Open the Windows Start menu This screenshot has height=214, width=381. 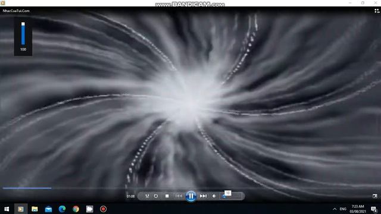7,209
